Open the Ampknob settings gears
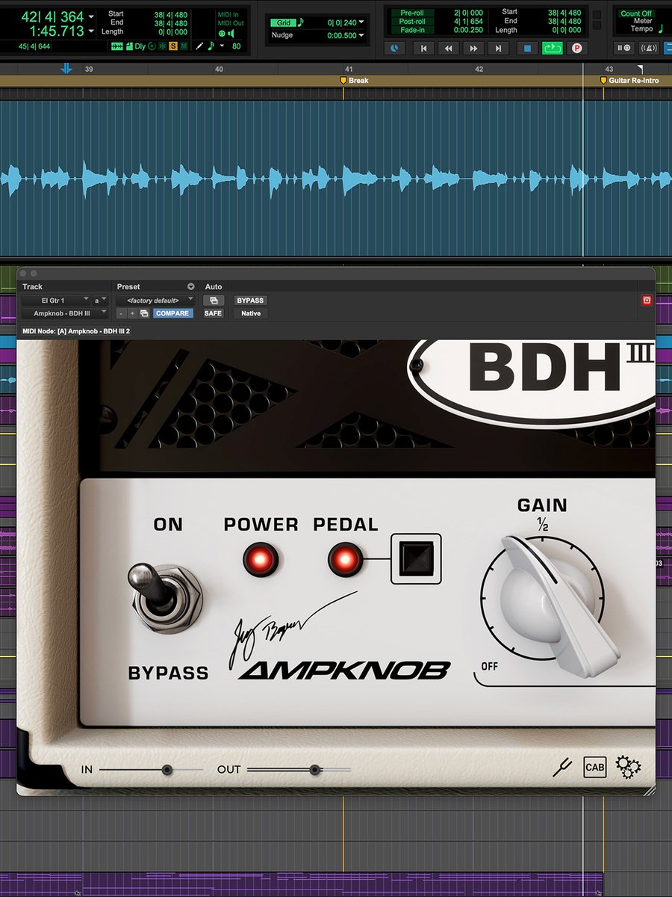The width and height of the screenshot is (672, 897). click(x=628, y=767)
